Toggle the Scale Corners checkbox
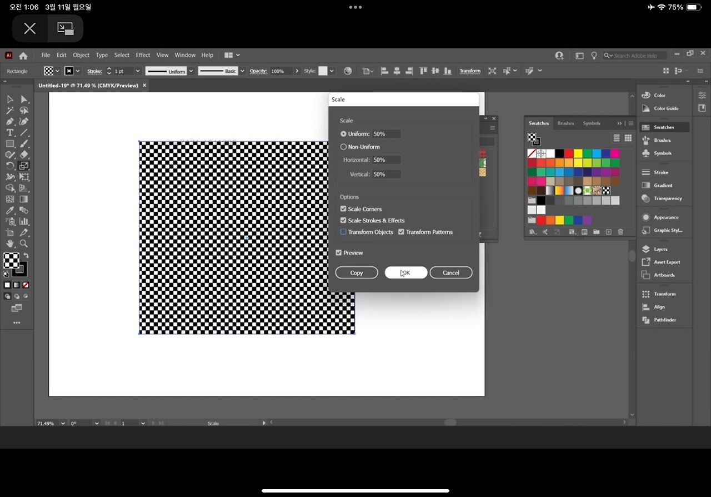 tap(343, 209)
